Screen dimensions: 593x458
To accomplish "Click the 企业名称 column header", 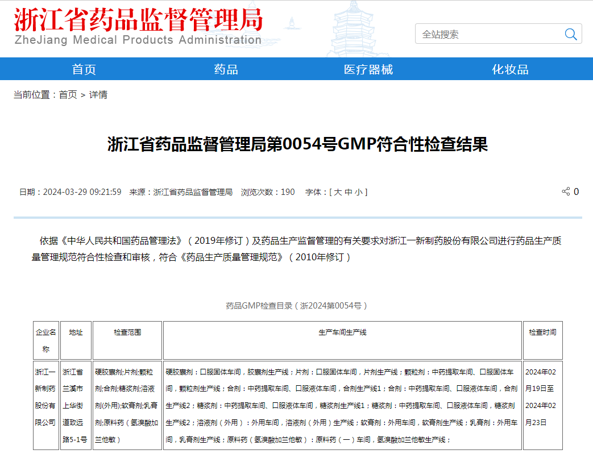I will click(45, 340).
